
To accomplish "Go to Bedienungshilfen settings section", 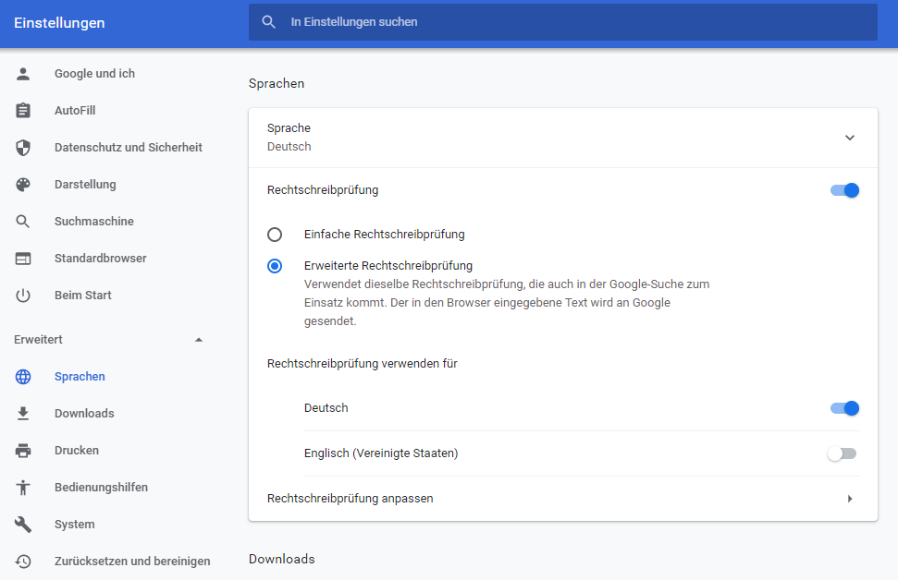I will (101, 488).
